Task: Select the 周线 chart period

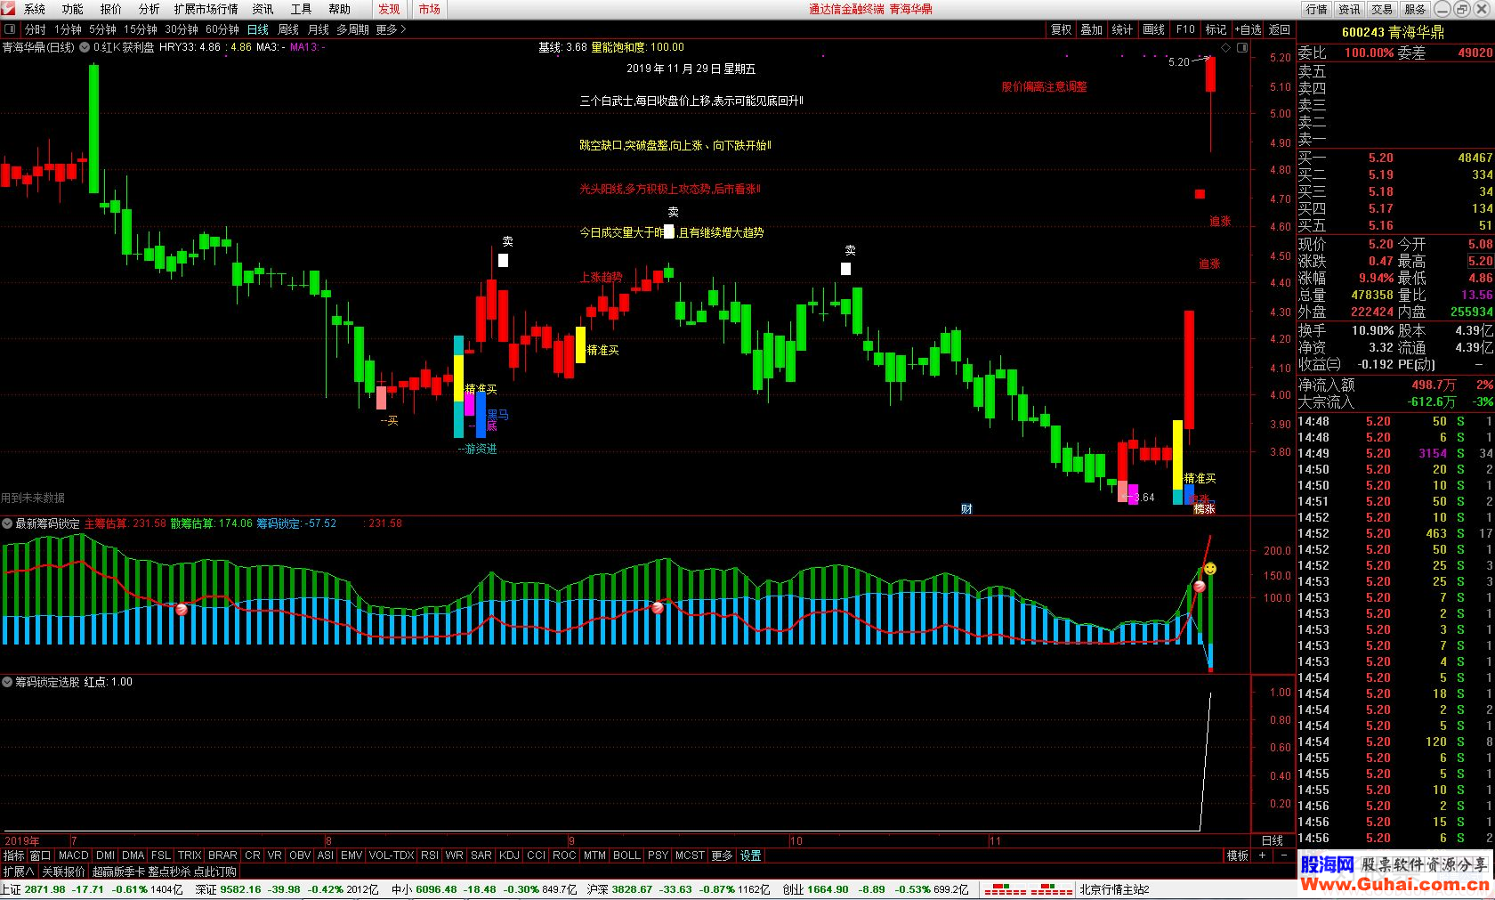Action: point(288,29)
